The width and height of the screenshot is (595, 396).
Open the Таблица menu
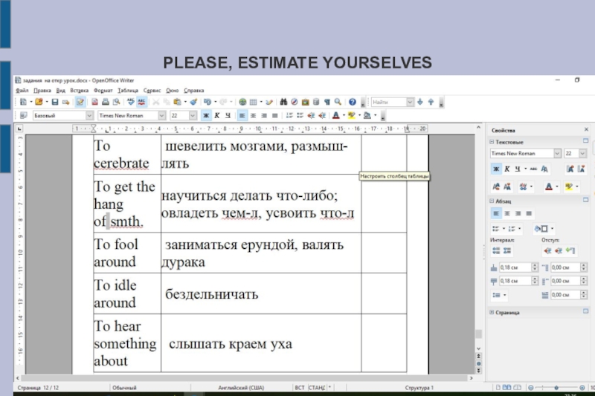(128, 89)
